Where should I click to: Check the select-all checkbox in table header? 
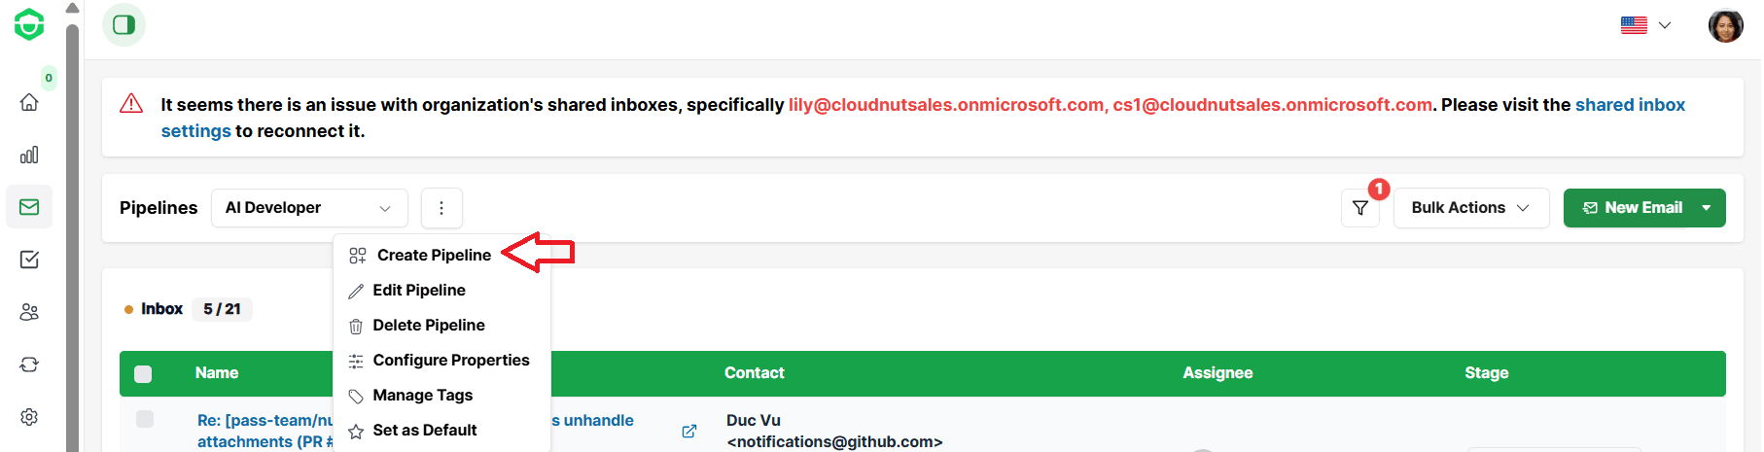[143, 374]
